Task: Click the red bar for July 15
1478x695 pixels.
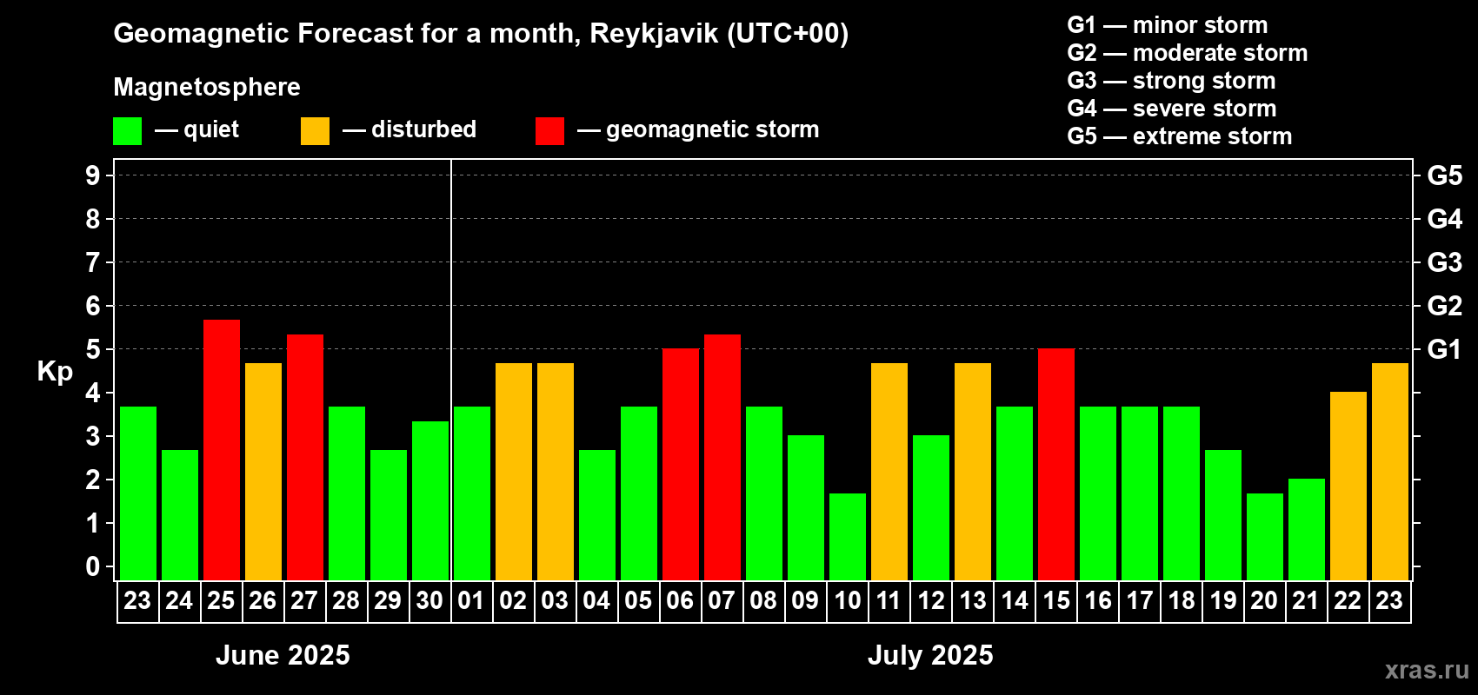Action: [1056, 465]
